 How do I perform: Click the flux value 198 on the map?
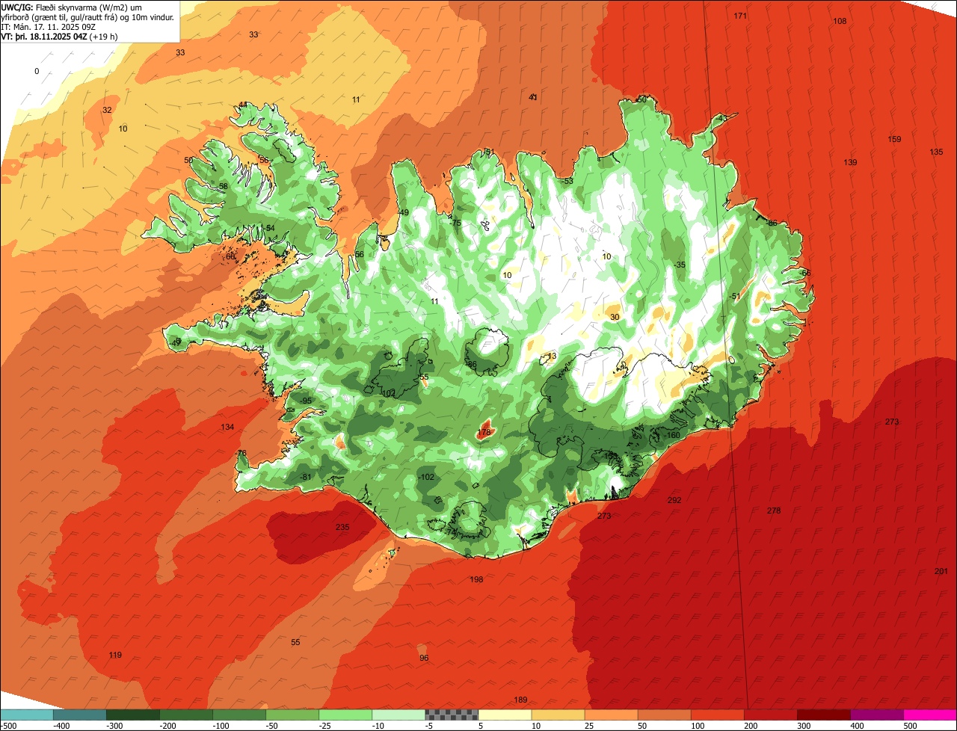[x=476, y=579]
